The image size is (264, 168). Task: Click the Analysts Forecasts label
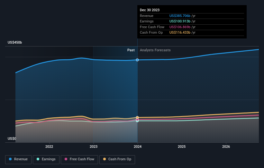point(155,50)
